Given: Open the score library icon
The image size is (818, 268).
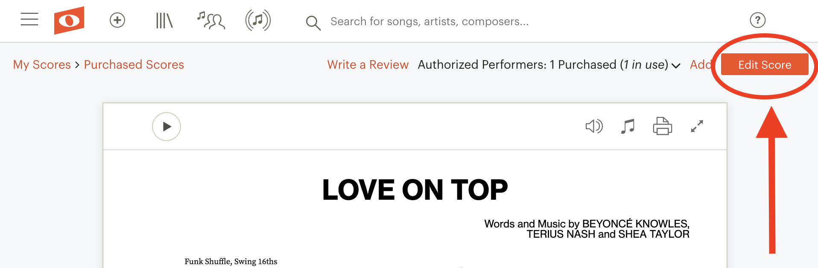Looking at the screenshot, I should pyautogui.click(x=164, y=20).
